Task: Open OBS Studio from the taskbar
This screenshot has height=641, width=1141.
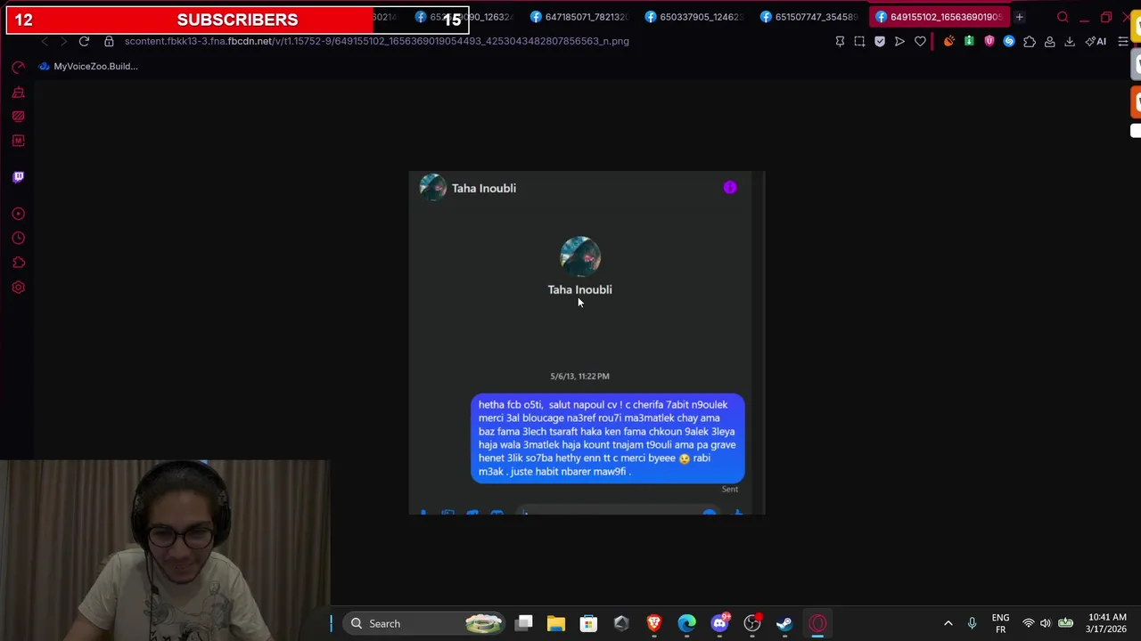Action: (752, 623)
